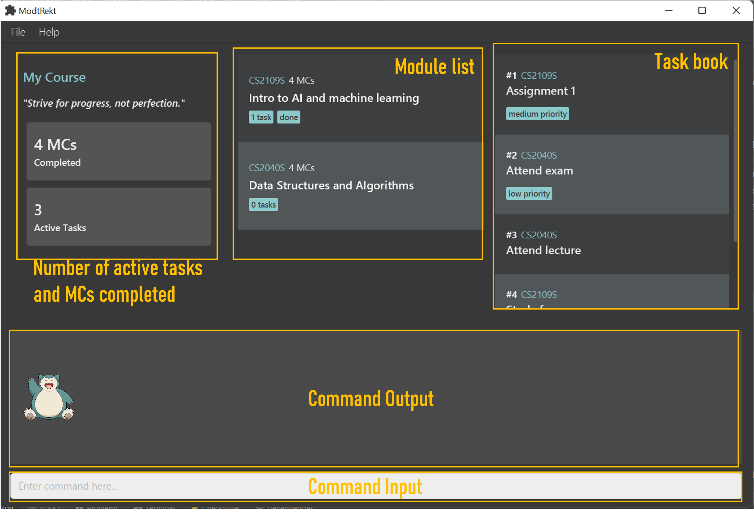Click the ModtRekt puzzle app icon
The height and width of the screenshot is (514, 754).
point(10,10)
